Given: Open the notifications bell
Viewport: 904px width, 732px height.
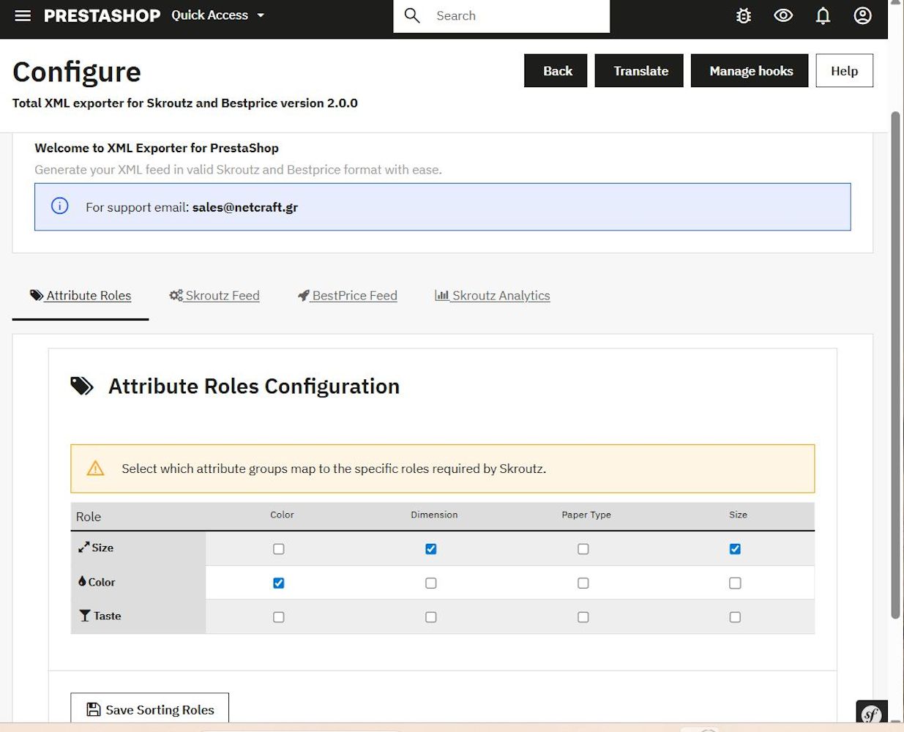Looking at the screenshot, I should tap(823, 15).
